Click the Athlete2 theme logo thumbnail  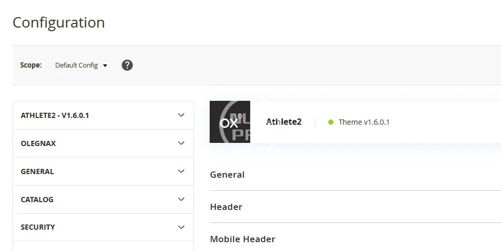[230, 122]
